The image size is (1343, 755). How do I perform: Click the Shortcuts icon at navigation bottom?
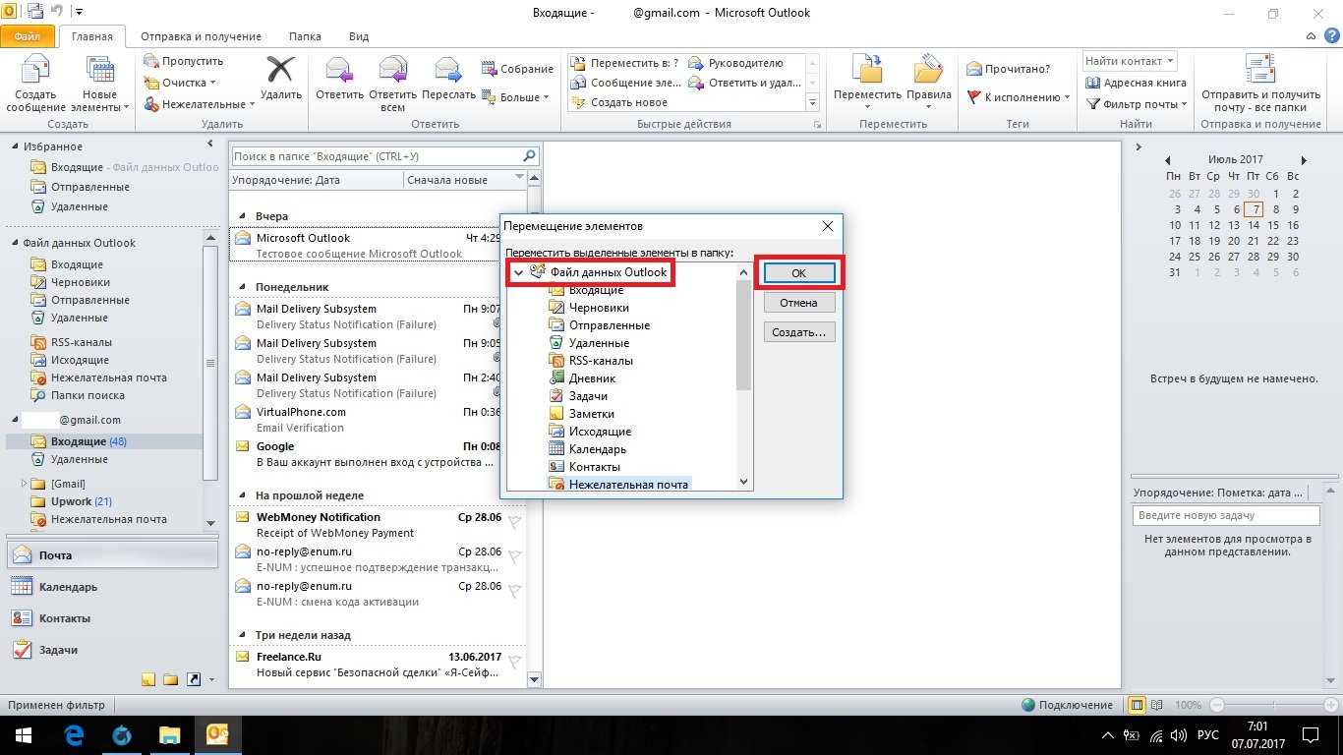click(x=194, y=679)
